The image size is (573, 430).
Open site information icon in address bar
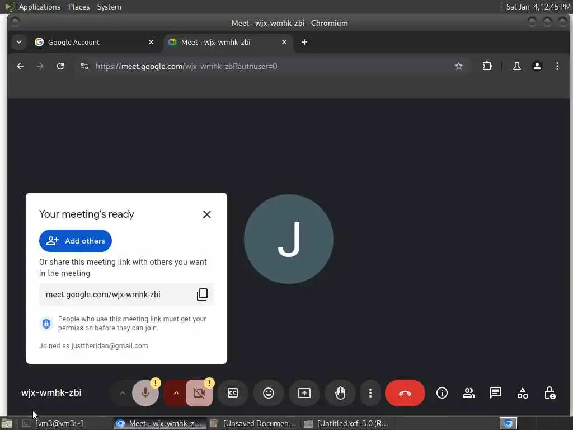(x=84, y=66)
